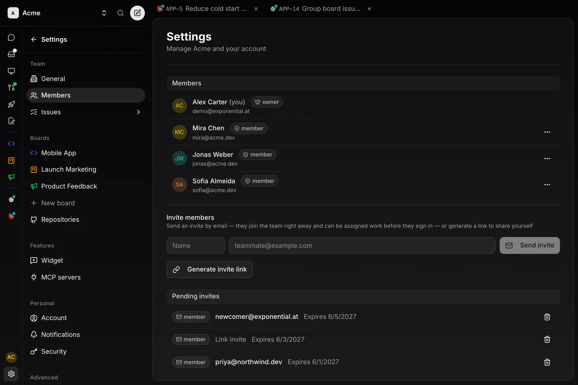
Task: Open the Mobile App board settings
Action: coord(86,153)
